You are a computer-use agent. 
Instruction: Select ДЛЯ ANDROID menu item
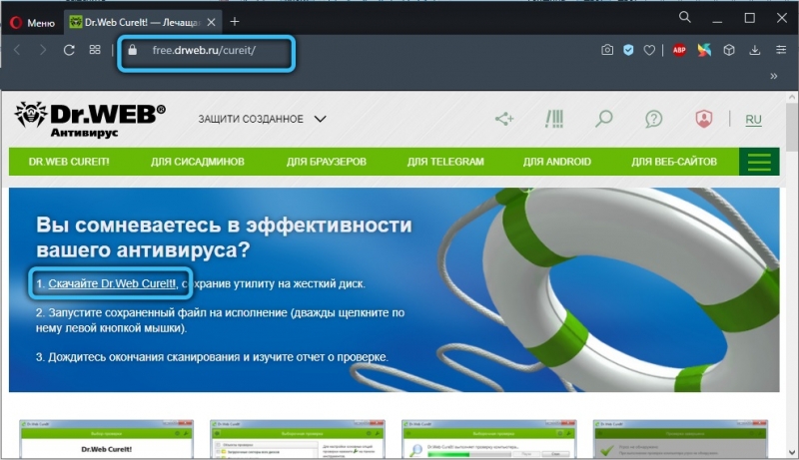[x=557, y=162]
